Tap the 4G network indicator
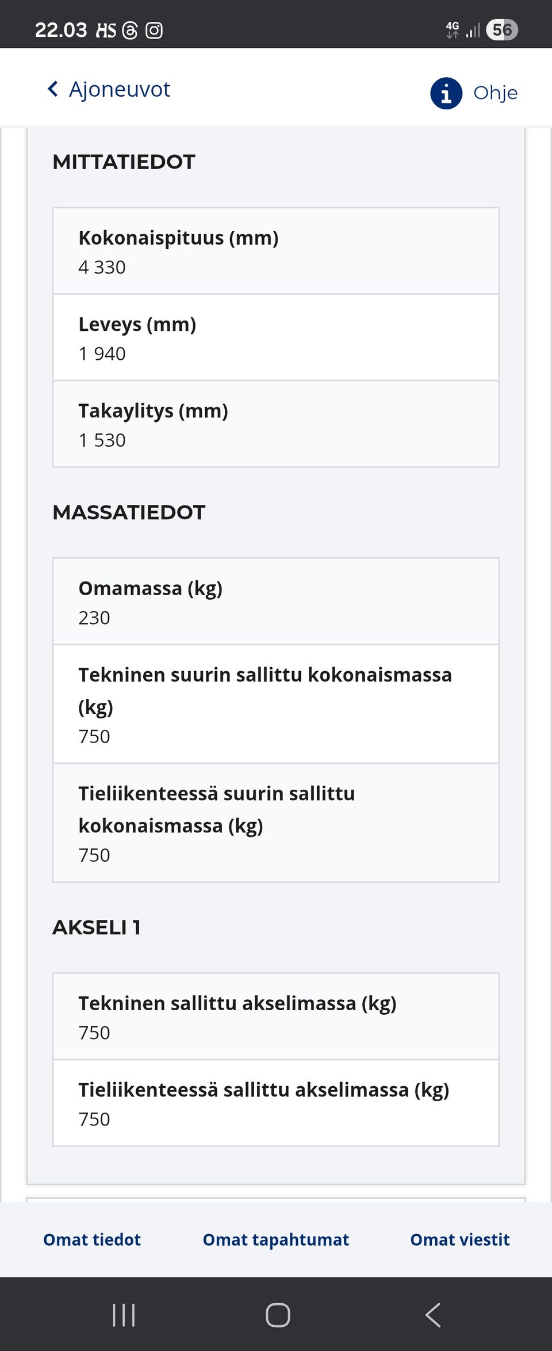The height and width of the screenshot is (1351, 552). click(454, 30)
